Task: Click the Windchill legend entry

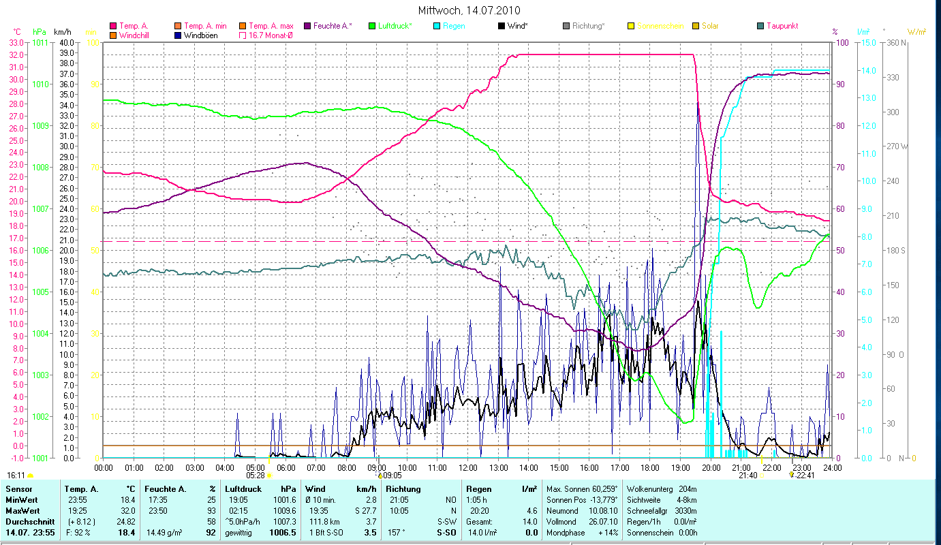Action: coord(134,35)
